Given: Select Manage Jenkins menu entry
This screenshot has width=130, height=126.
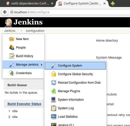Looking at the screenshot, I should point(23,65).
